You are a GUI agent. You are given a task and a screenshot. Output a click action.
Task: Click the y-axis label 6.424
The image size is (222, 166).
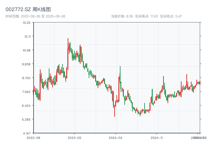26,106
